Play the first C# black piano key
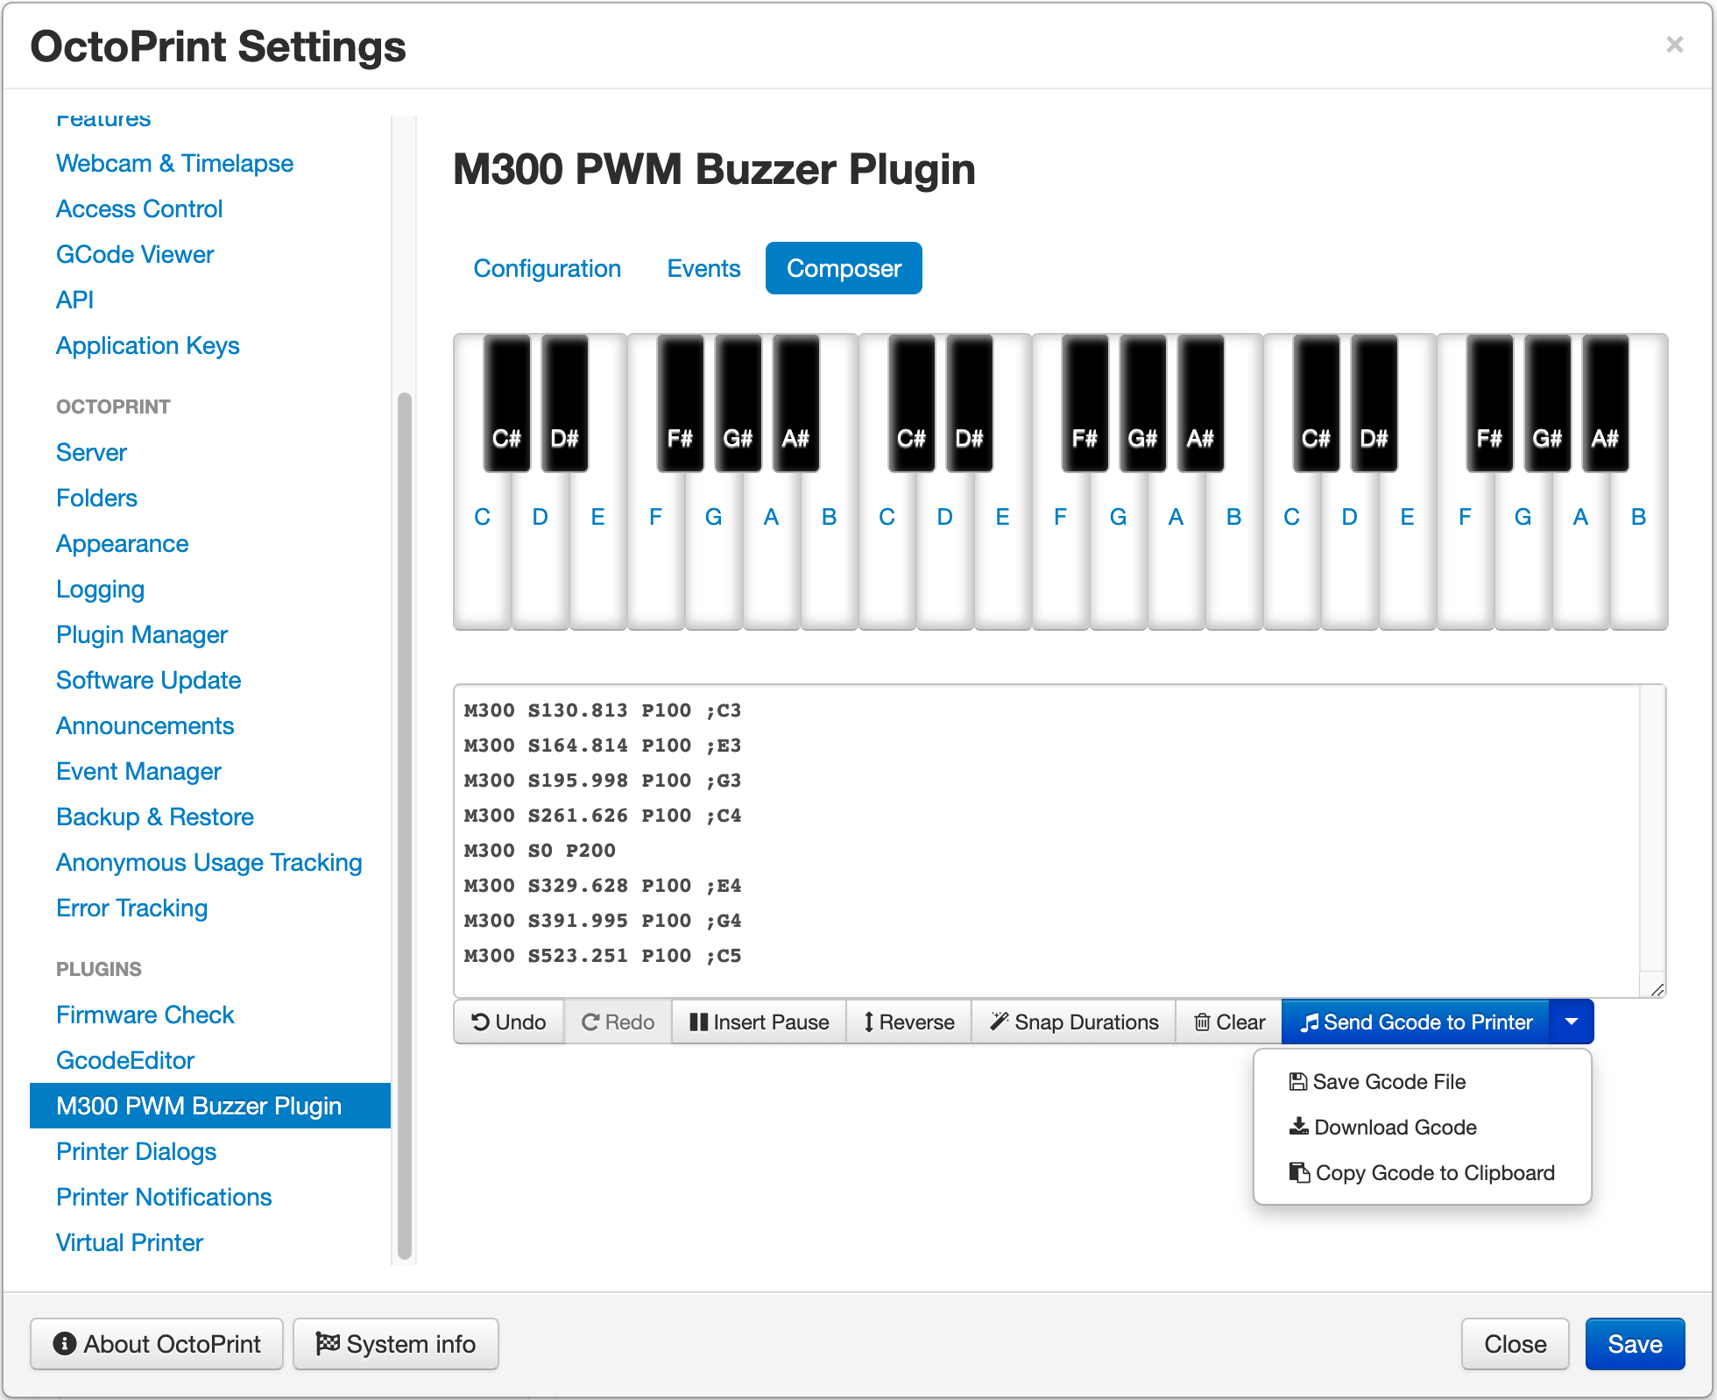Viewport: 1717px width, 1400px height. (506, 403)
